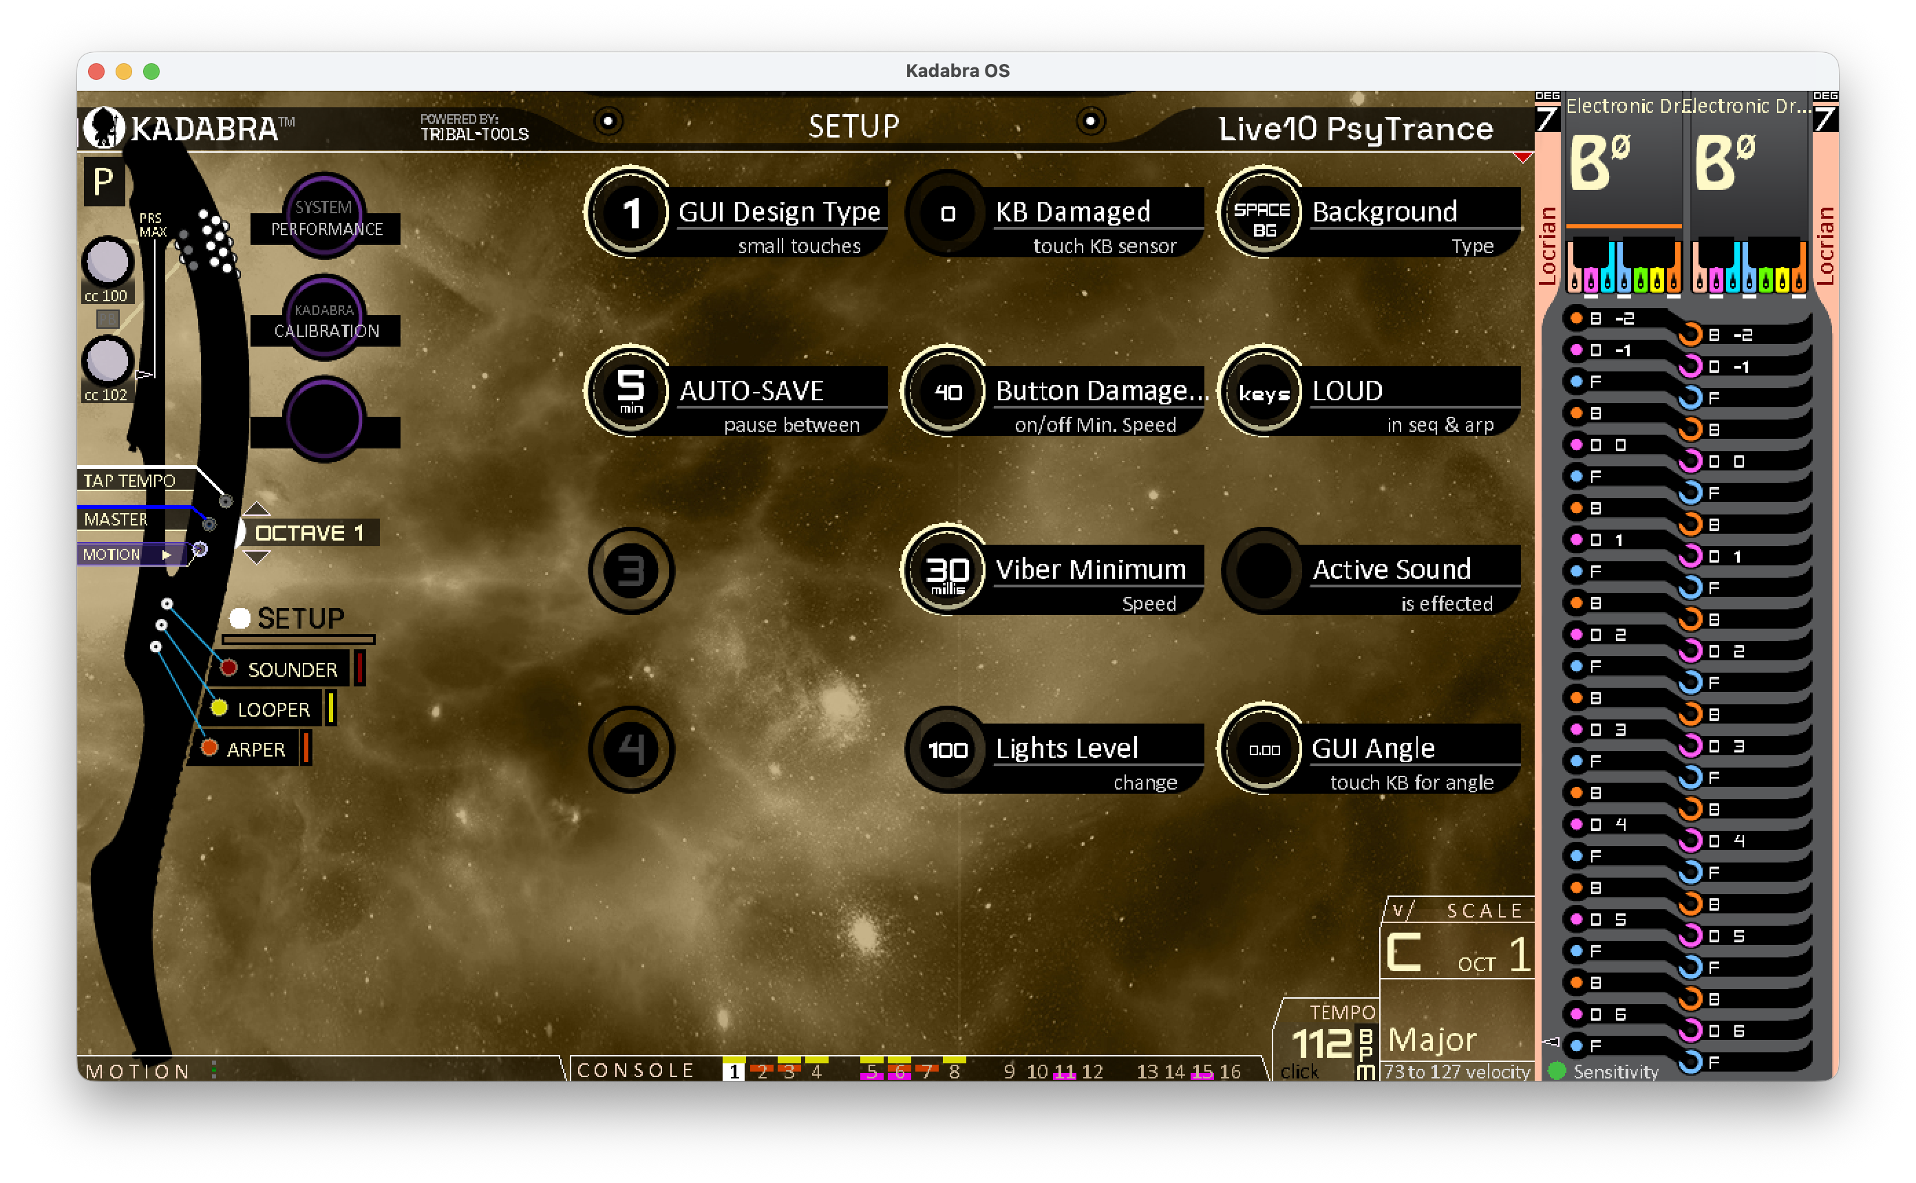Viewport: 1916px width, 1183px height.
Task: Click the Lights Level 100 dial
Action: [948, 749]
